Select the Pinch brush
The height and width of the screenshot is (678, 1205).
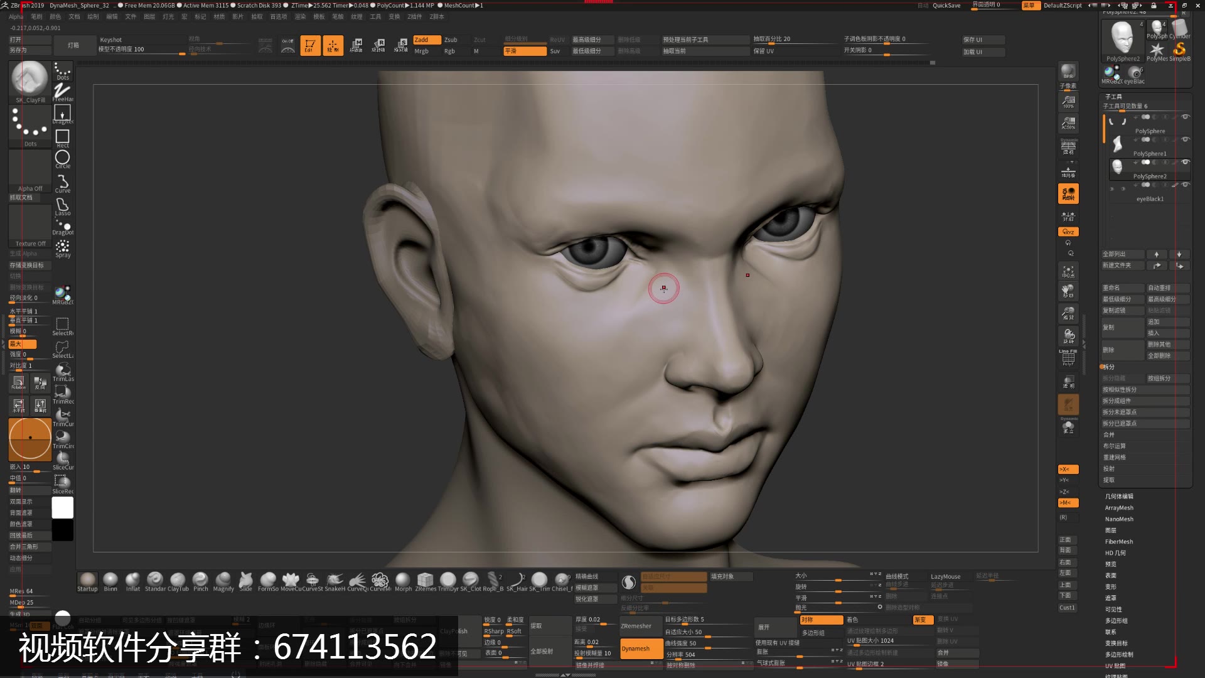200,579
